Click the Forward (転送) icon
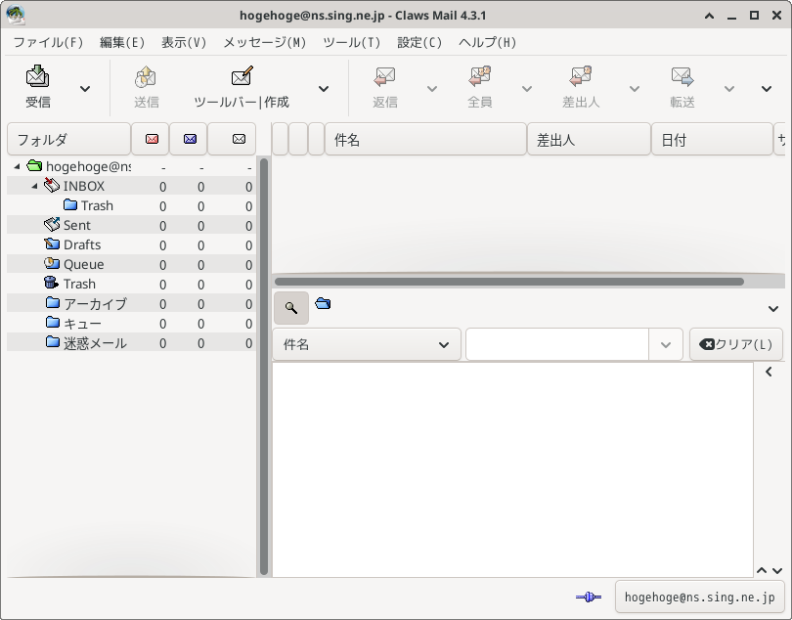Screen dimensions: 792x620 (x=682, y=77)
